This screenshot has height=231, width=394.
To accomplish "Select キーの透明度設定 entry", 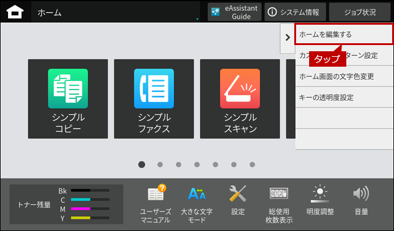I will click(344, 98).
